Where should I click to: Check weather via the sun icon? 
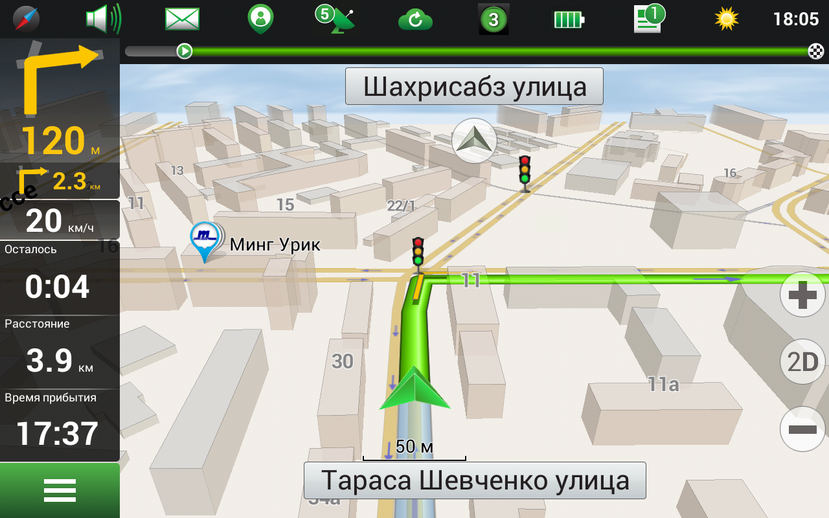click(725, 18)
